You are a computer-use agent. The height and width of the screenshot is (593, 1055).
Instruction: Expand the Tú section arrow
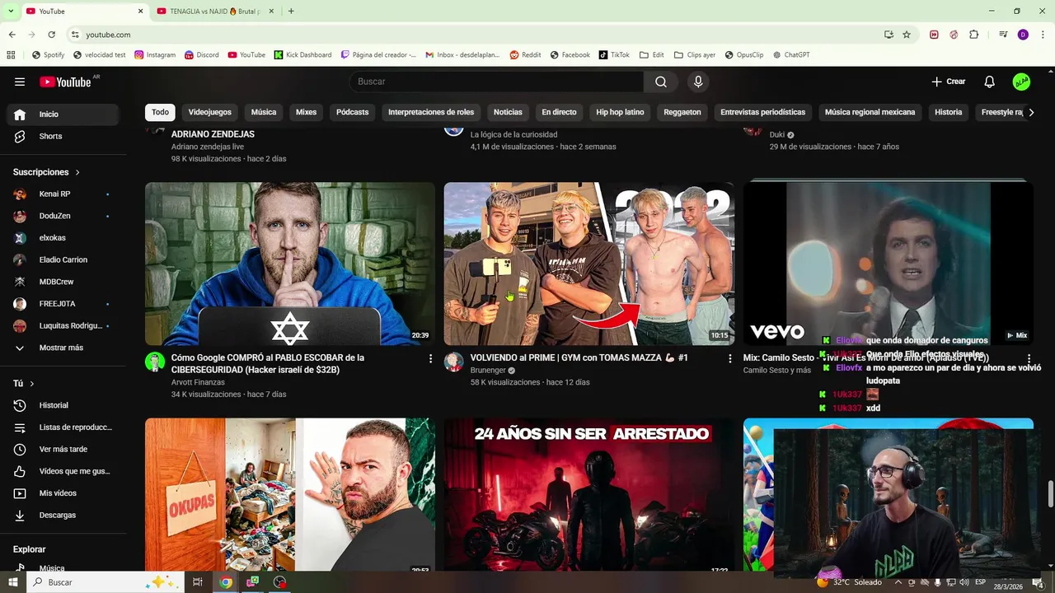32,384
